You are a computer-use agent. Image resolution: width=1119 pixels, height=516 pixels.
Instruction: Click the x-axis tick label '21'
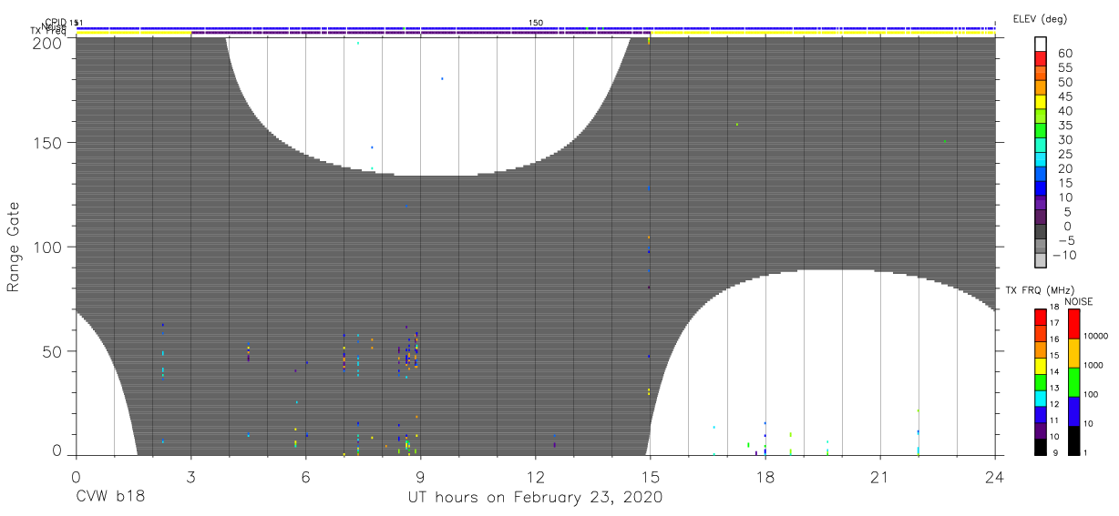tap(879, 476)
